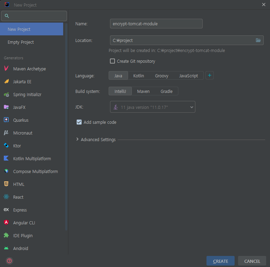Click the Maven Archetype generator icon

(x=6, y=68)
